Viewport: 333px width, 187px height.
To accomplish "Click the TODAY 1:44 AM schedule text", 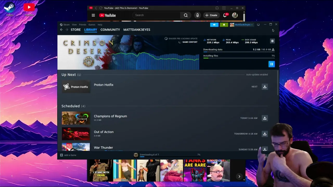I will [249, 118].
